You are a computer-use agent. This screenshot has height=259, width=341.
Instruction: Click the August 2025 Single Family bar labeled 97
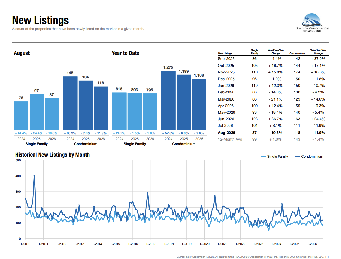(x=37, y=112)
